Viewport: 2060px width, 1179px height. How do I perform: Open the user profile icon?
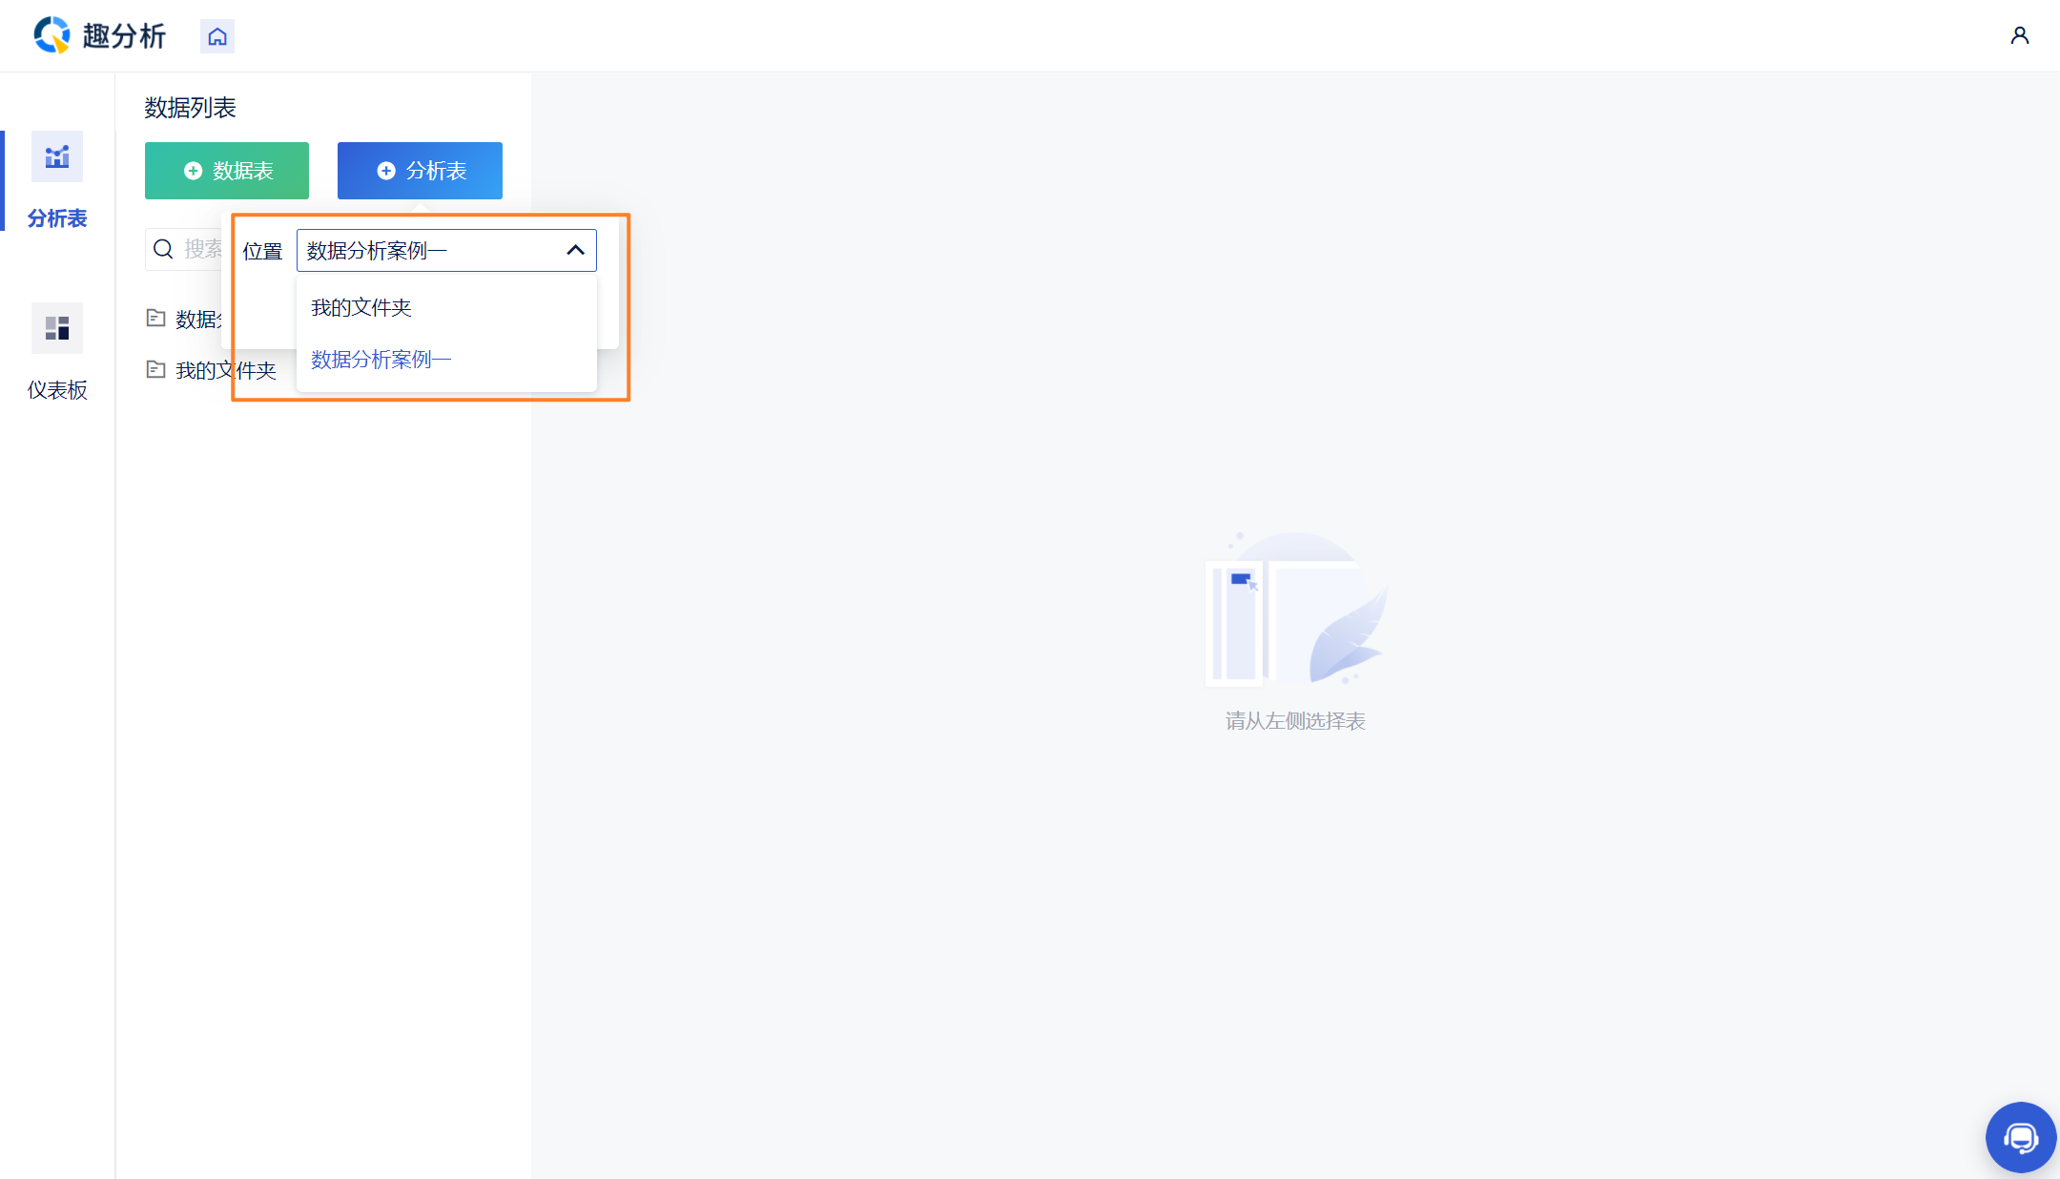click(2019, 36)
